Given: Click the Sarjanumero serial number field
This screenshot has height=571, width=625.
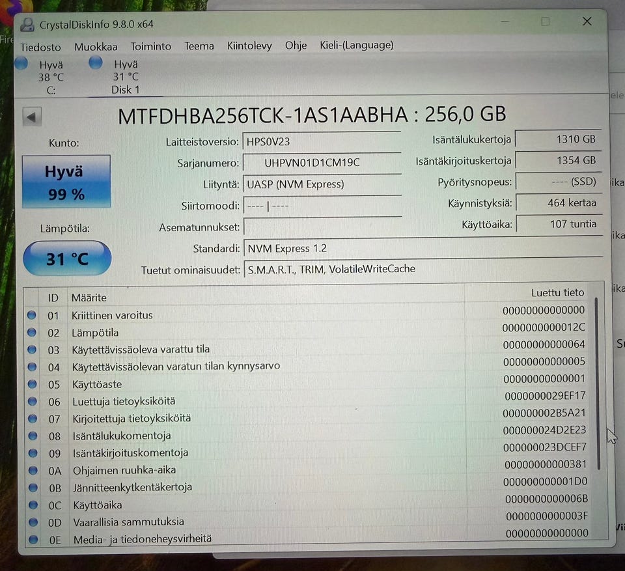Looking at the screenshot, I should pos(322,163).
